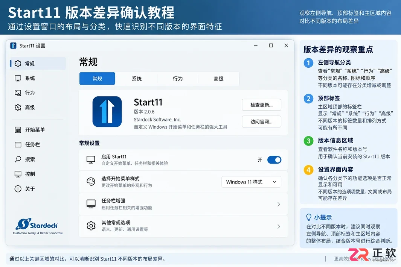Click the 其他常规选项 row title

[116, 223]
